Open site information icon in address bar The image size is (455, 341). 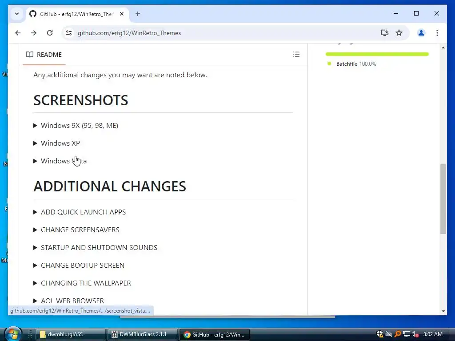(x=69, y=33)
